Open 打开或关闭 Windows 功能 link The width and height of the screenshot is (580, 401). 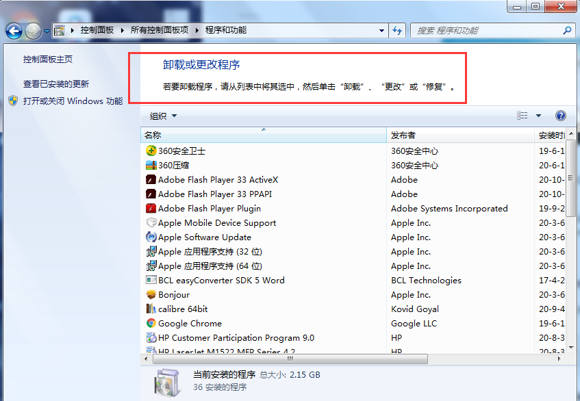pyautogui.click(x=73, y=101)
